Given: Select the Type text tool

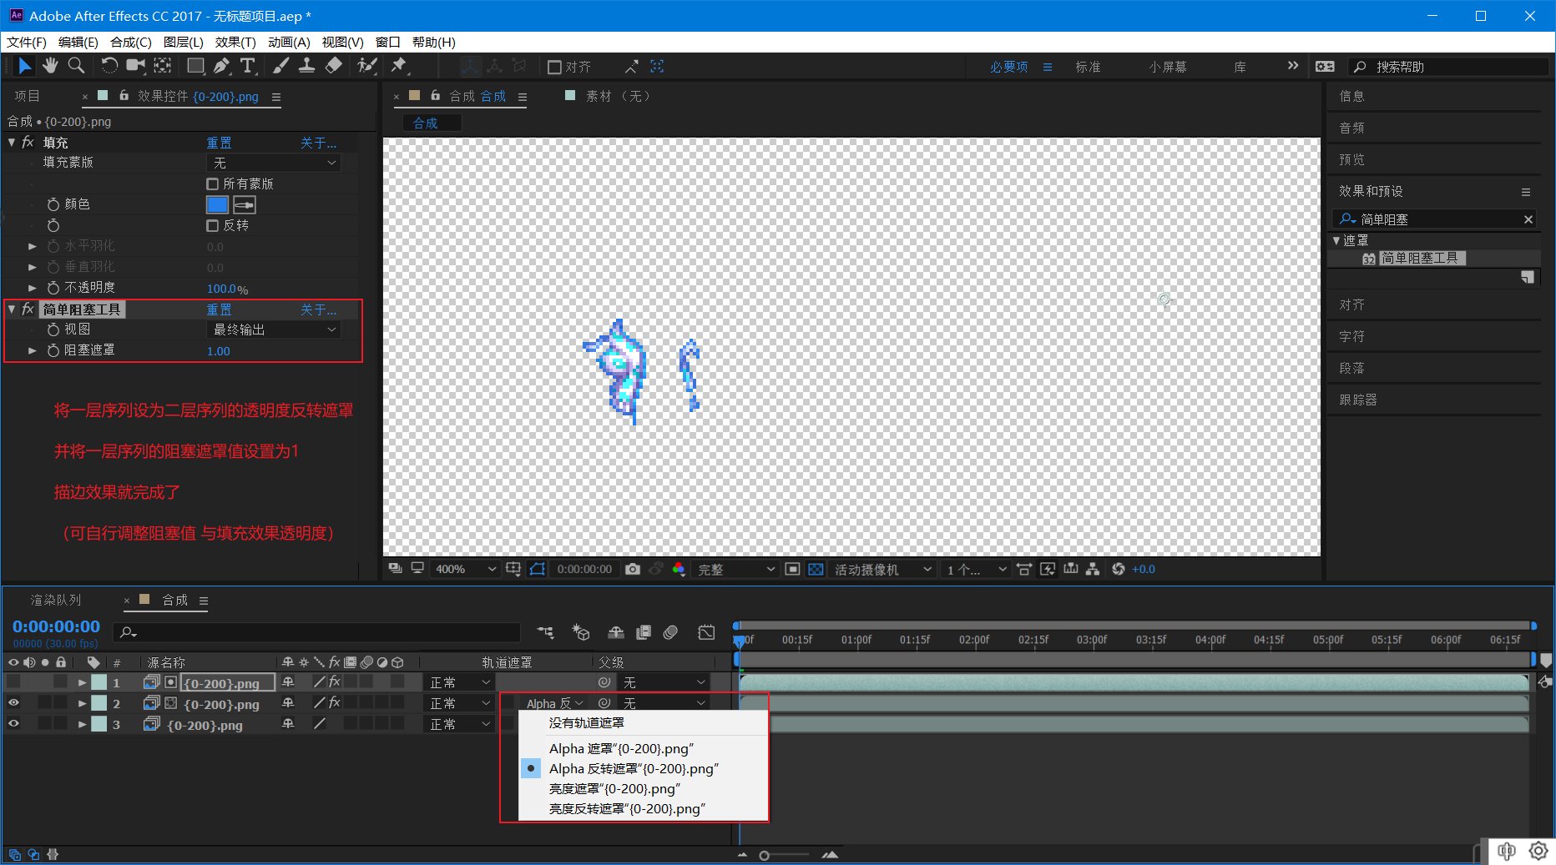Looking at the screenshot, I should (x=248, y=66).
